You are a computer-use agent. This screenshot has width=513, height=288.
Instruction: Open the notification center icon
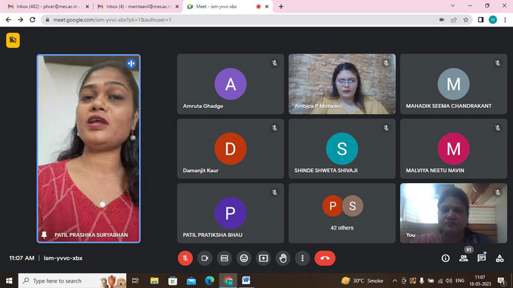coord(501,281)
